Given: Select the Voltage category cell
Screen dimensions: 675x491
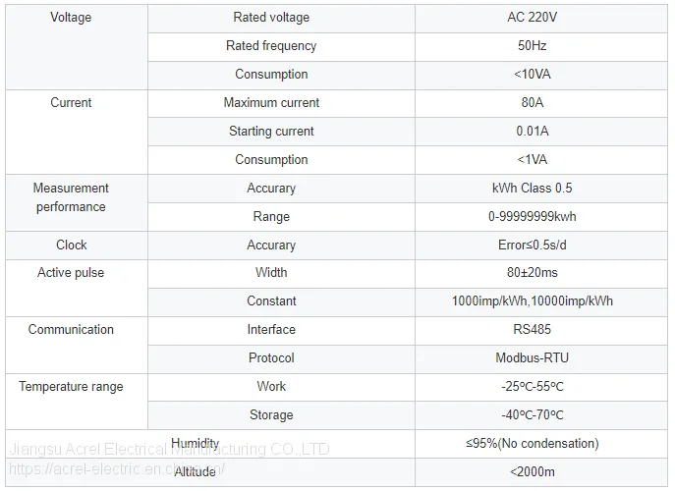Looking at the screenshot, I should point(77,47).
